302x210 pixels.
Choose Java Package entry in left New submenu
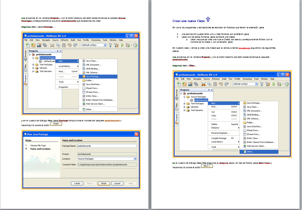pos(98,76)
